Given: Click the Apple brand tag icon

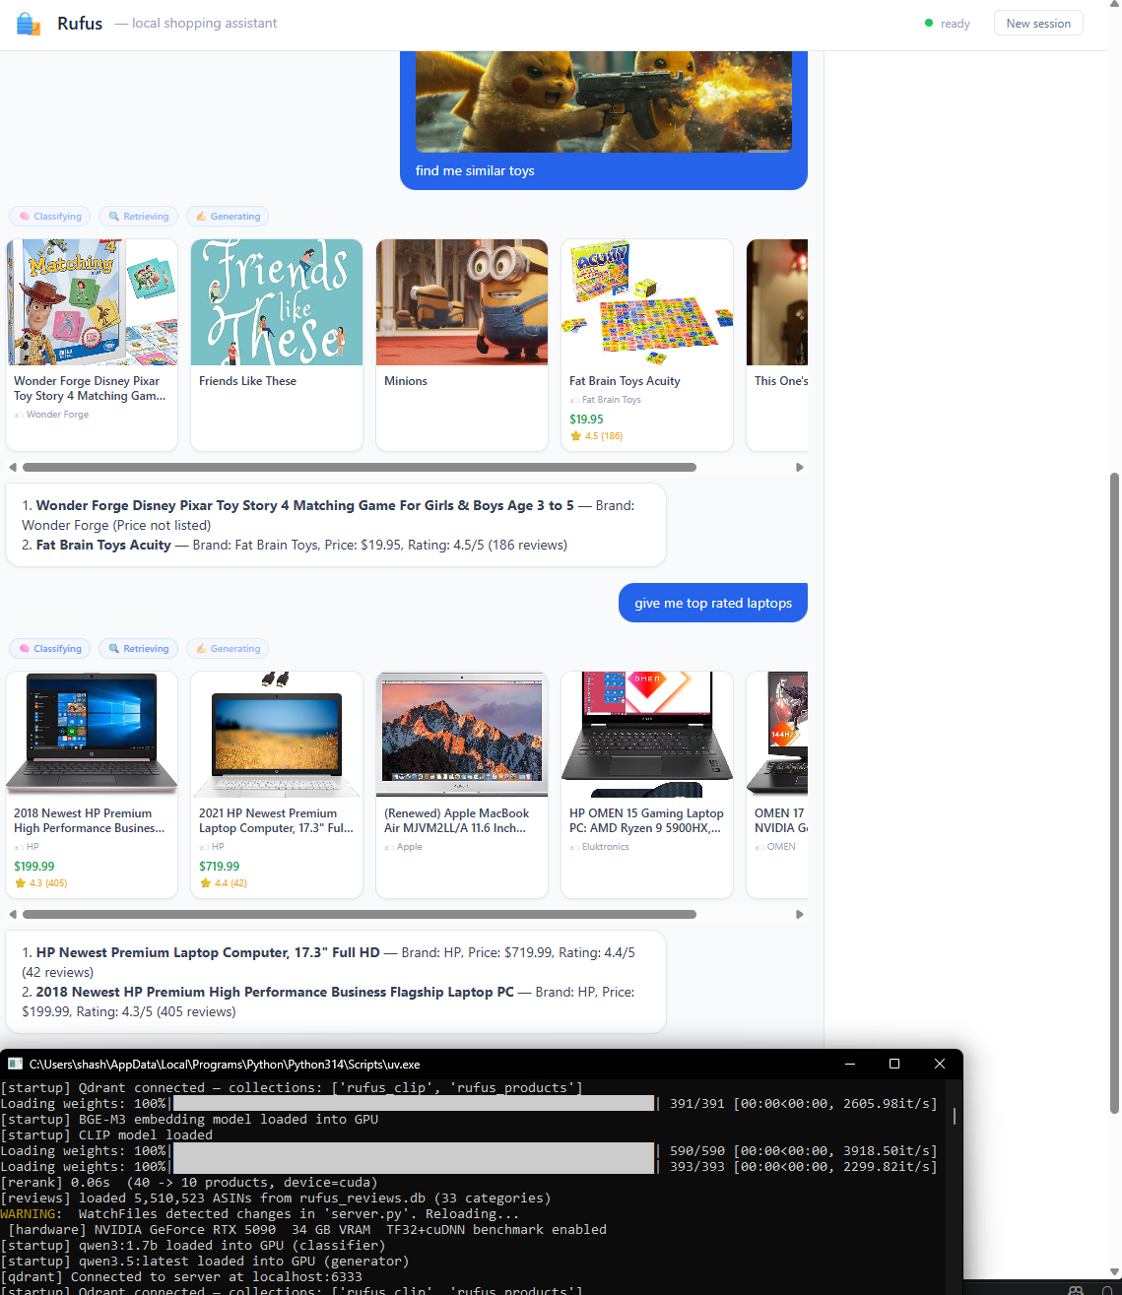Looking at the screenshot, I should 389,847.
